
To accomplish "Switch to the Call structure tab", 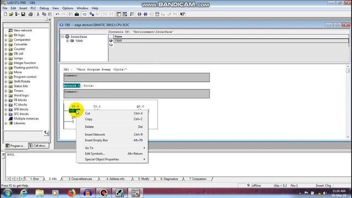I will click(x=38, y=146).
